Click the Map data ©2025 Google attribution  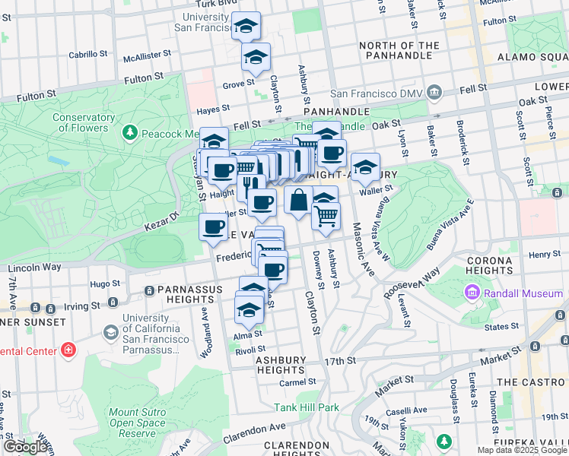pos(523,450)
